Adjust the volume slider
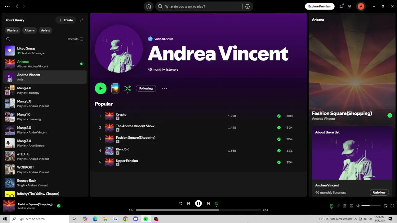 371,206
